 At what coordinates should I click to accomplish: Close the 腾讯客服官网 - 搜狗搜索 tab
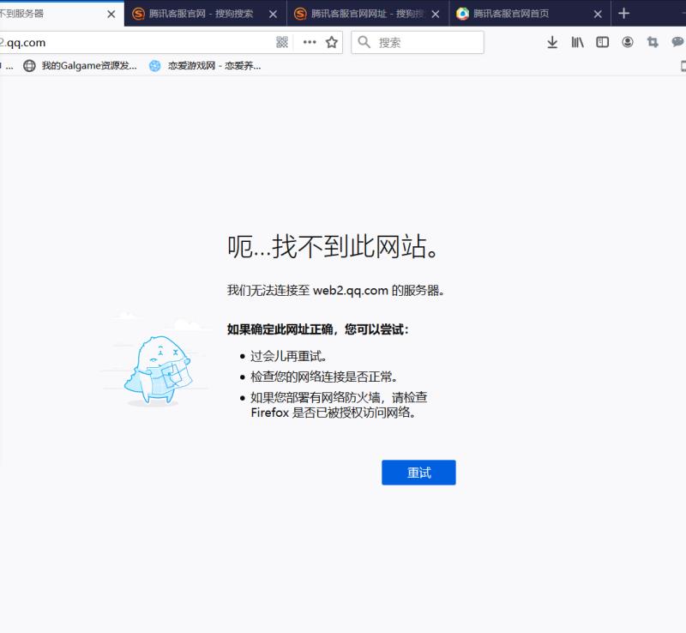[x=273, y=14]
